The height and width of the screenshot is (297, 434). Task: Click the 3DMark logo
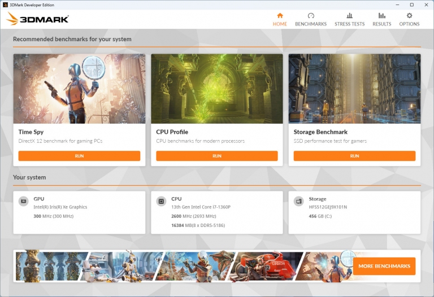tap(37, 19)
